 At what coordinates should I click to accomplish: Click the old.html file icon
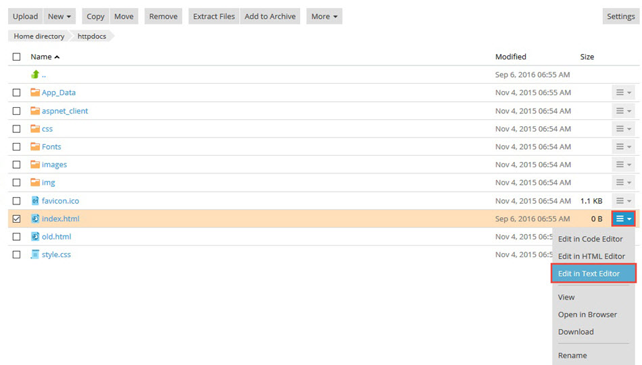click(35, 237)
